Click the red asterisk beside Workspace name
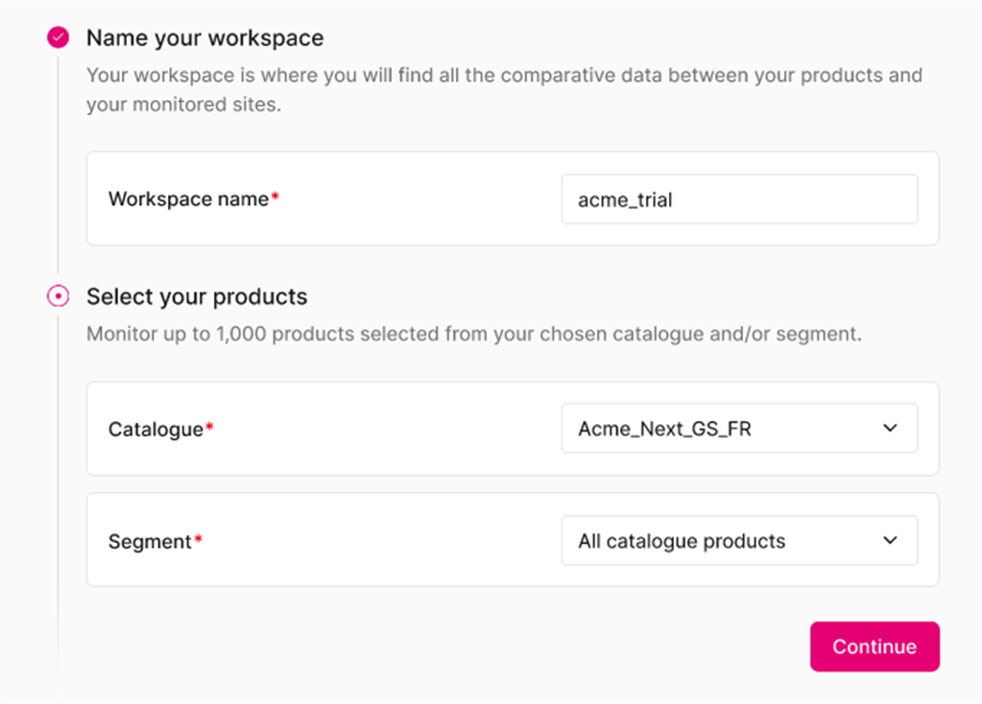The image size is (982, 704). pyautogui.click(x=275, y=198)
